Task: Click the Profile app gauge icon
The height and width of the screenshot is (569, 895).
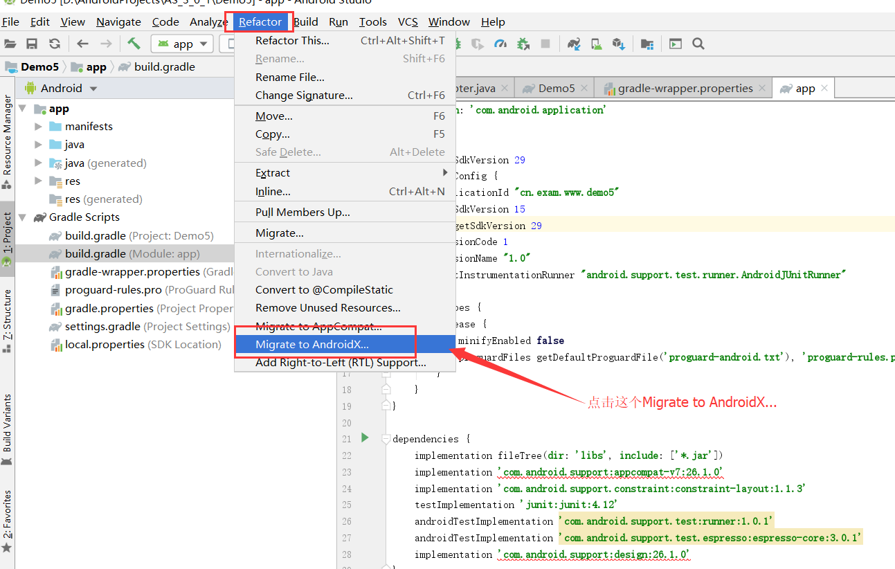Action: point(500,44)
